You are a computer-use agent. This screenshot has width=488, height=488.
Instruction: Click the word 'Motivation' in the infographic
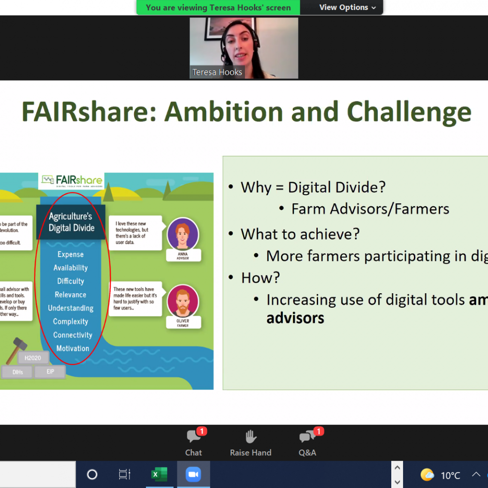point(73,349)
